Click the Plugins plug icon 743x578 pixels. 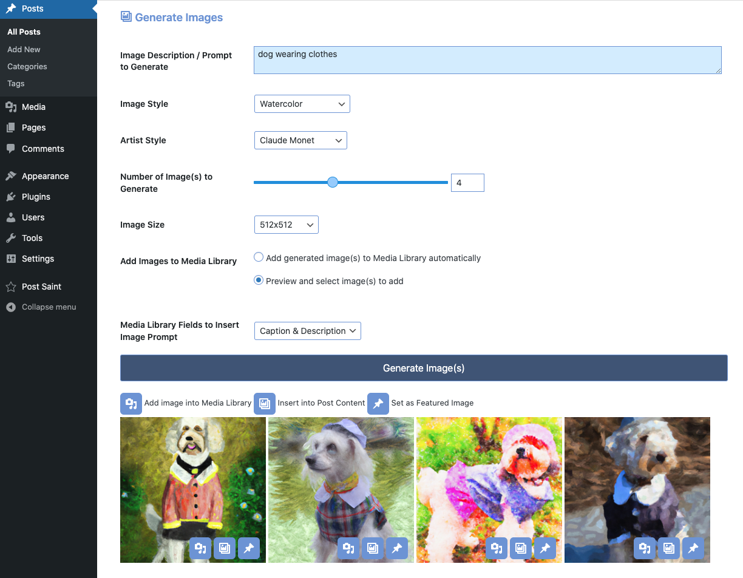point(11,197)
